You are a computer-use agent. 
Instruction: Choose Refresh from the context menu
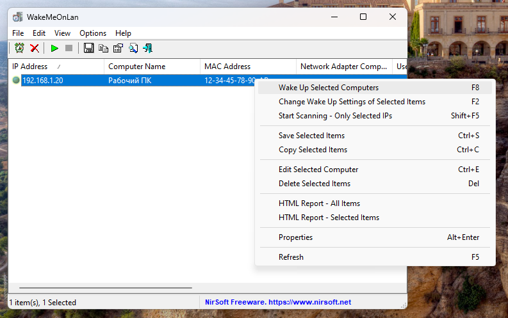tap(375, 257)
